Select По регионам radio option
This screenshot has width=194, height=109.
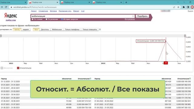pyautogui.click(x=46, y=19)
